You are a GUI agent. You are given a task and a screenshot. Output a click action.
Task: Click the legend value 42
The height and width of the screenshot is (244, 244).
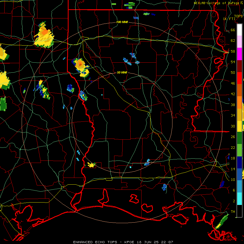(233, 94)
